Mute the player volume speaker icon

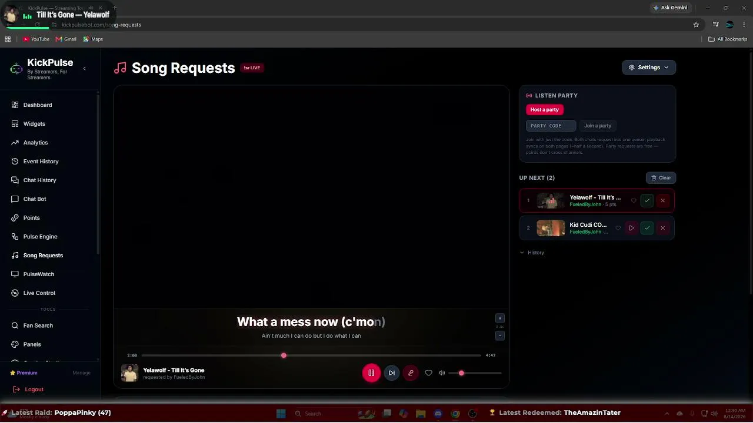[x=442, y=373]
